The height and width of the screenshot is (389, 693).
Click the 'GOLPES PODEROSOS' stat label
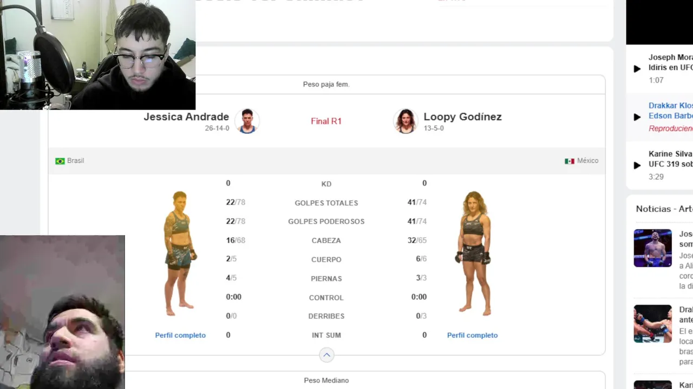point(326,222)
